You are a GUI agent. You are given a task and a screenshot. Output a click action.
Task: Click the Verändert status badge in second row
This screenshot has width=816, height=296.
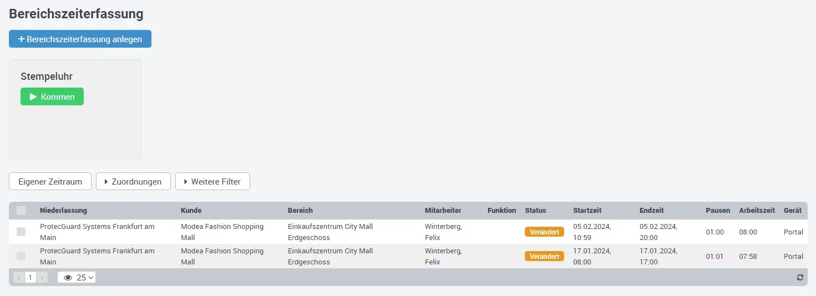tap(544, 256)
